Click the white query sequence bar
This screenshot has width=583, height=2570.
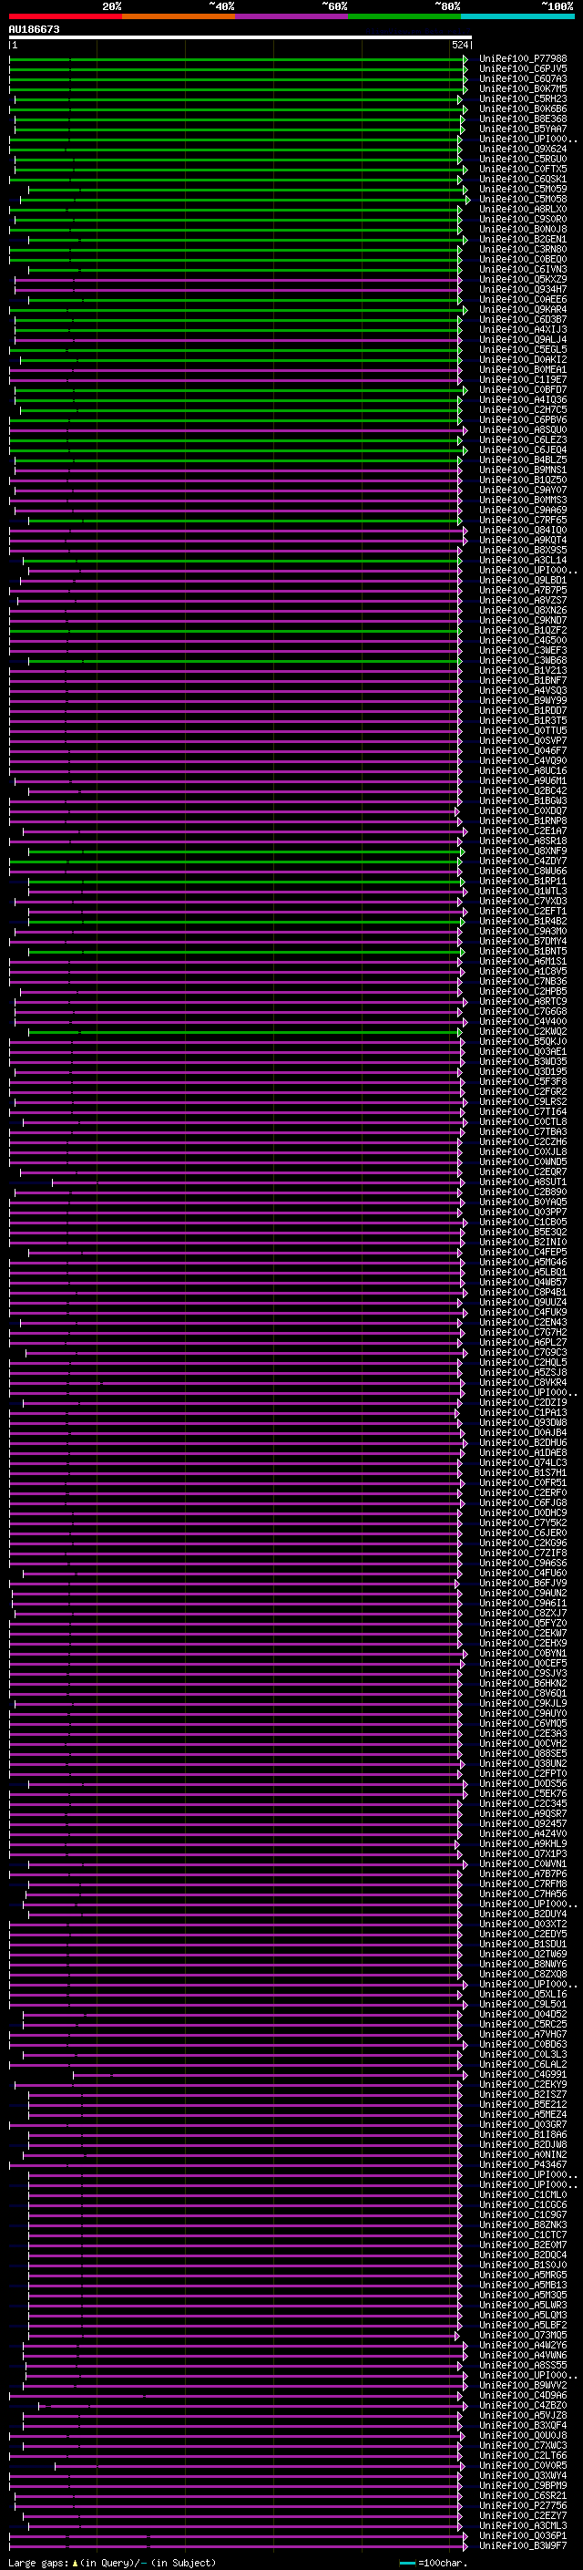coord(240,36)
